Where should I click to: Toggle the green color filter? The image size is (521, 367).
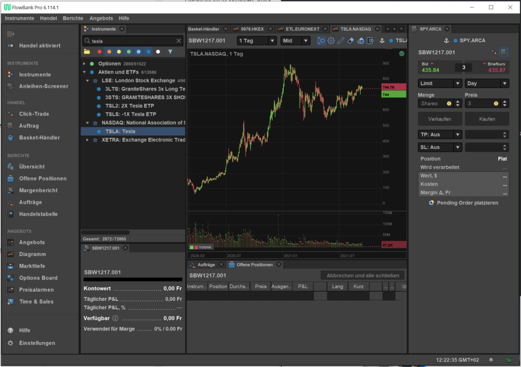(x=129, y=52)
